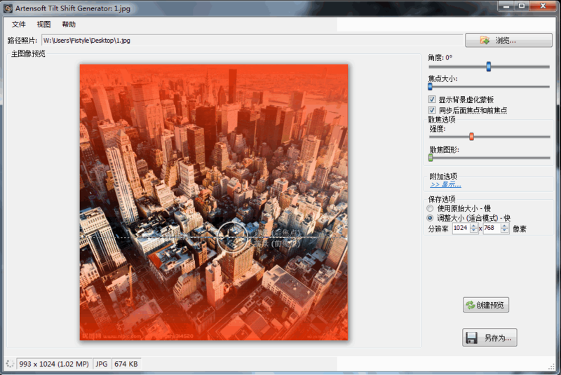Image resolution: width=561 pixels, height=375 pixels.
Task: Click the 674 KB file size status entry
Action: pyautogui.click(x=126, y=364)
